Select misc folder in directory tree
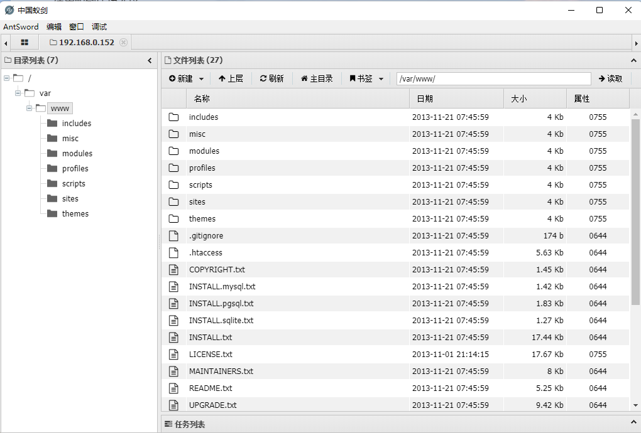This screenshot has height=433, width=641. 70,138
